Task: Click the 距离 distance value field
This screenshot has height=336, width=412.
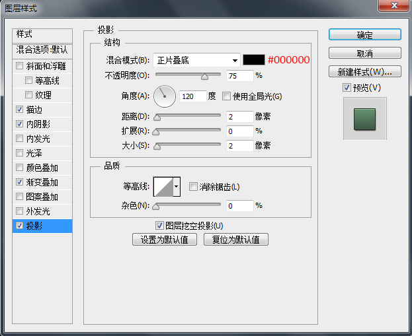Action: click(240, 117)
